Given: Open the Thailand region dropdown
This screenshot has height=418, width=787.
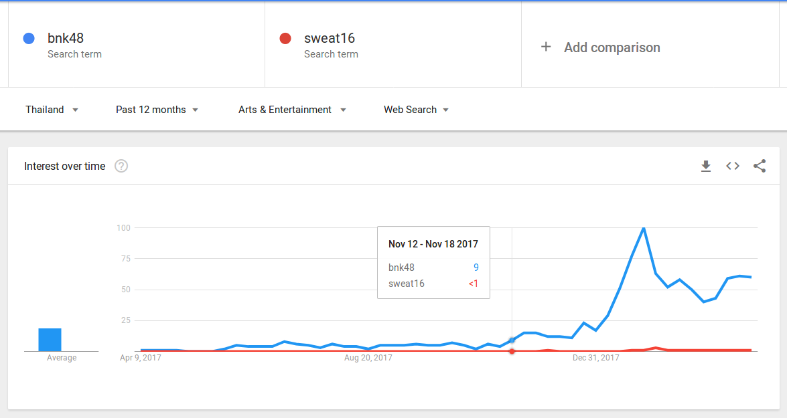Looking at the screenshot, I should pos(52,110).
